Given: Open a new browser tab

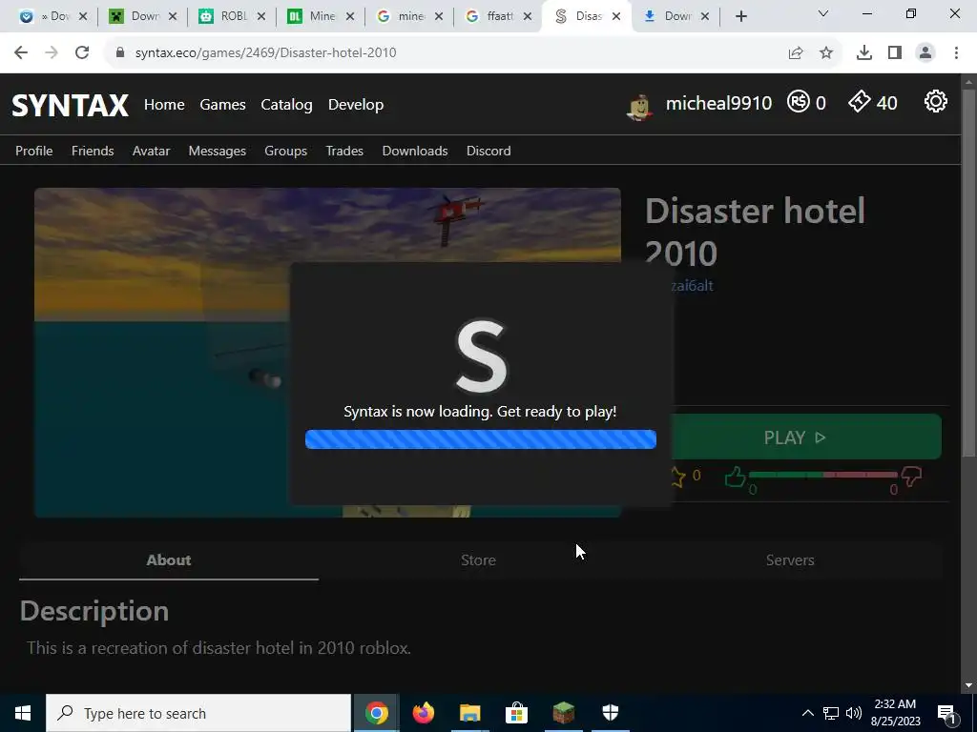Looking at the screenshot, I should coord(740,17).
